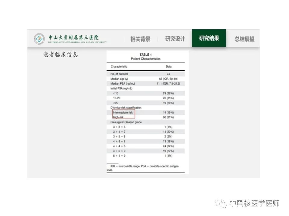Click the 14 (20%) value
This screenshot has width=289, height=216.
168,132
